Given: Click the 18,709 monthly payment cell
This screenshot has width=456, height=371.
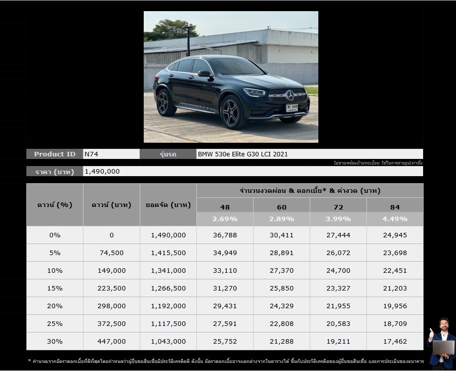Looking at the screenshot, I should click(x=395, y=323).
